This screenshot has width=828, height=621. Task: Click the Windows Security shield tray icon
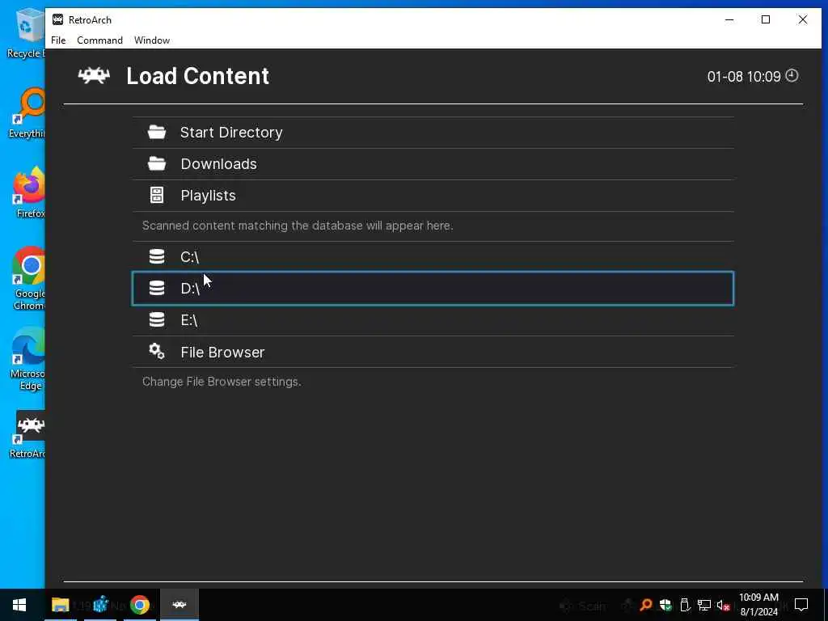(665, 605)
